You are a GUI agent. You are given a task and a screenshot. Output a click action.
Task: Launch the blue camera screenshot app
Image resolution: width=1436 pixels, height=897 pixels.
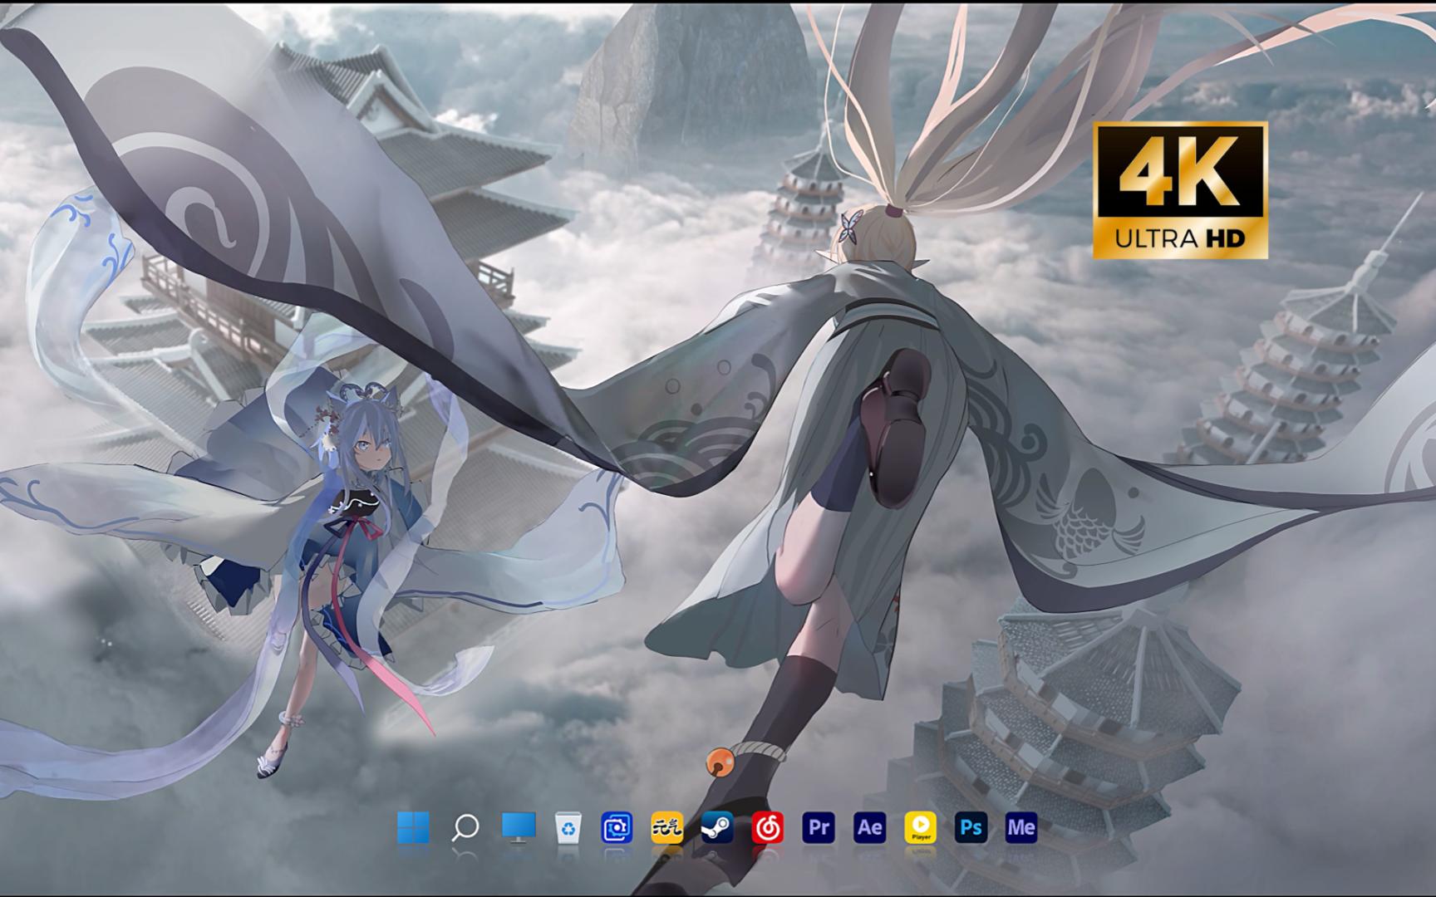point(617,827)
